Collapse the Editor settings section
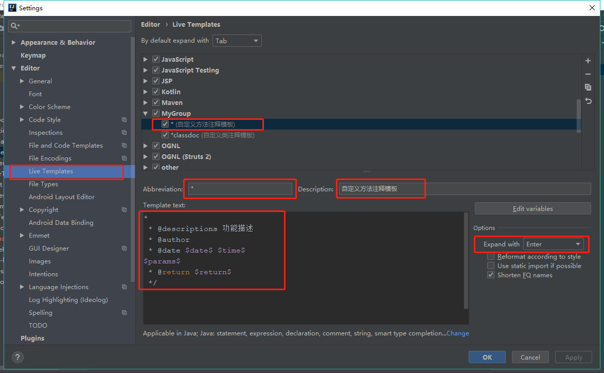 [13, 68]
